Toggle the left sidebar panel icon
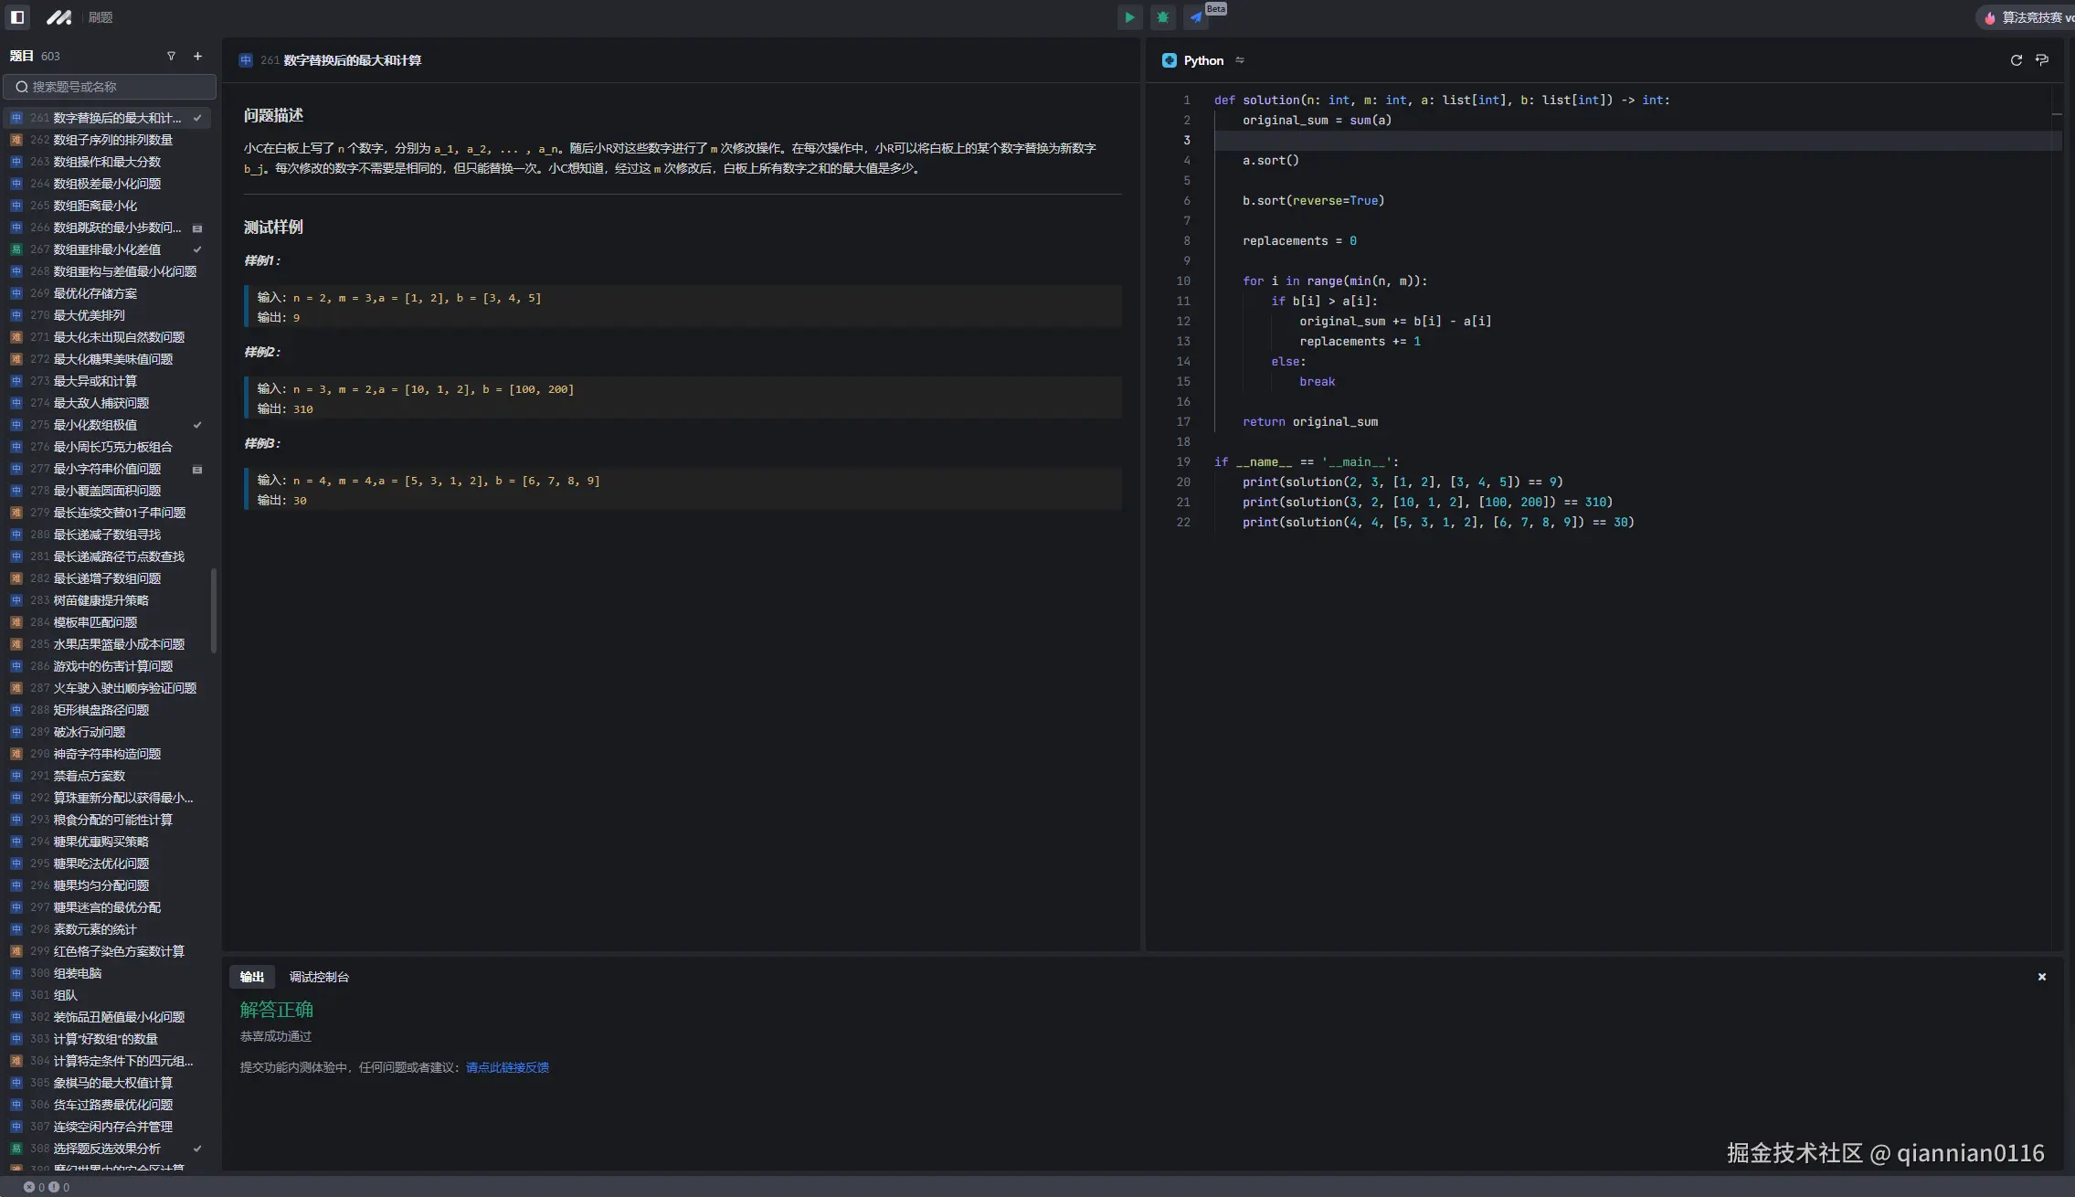Image resolution: width=2075 pixels, height=1197 pixels. [17, 16]
